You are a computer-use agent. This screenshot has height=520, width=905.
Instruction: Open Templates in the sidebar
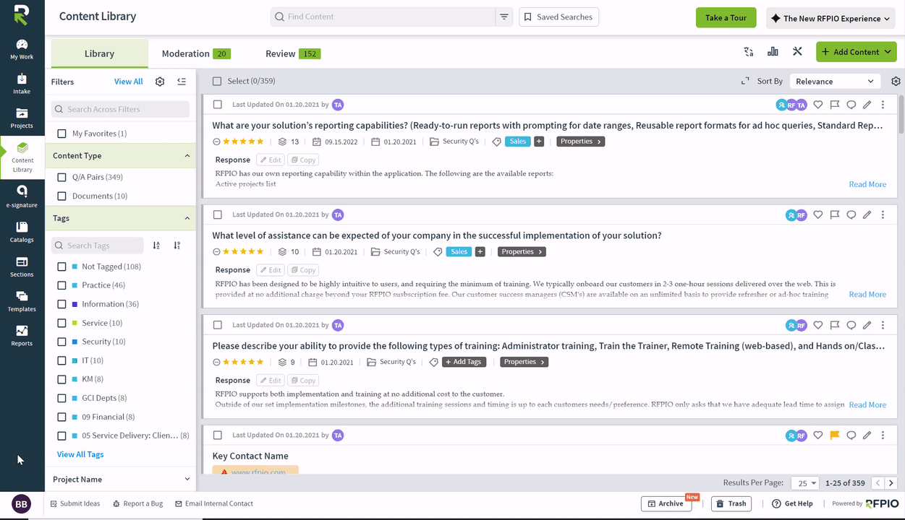coord(22,301)
